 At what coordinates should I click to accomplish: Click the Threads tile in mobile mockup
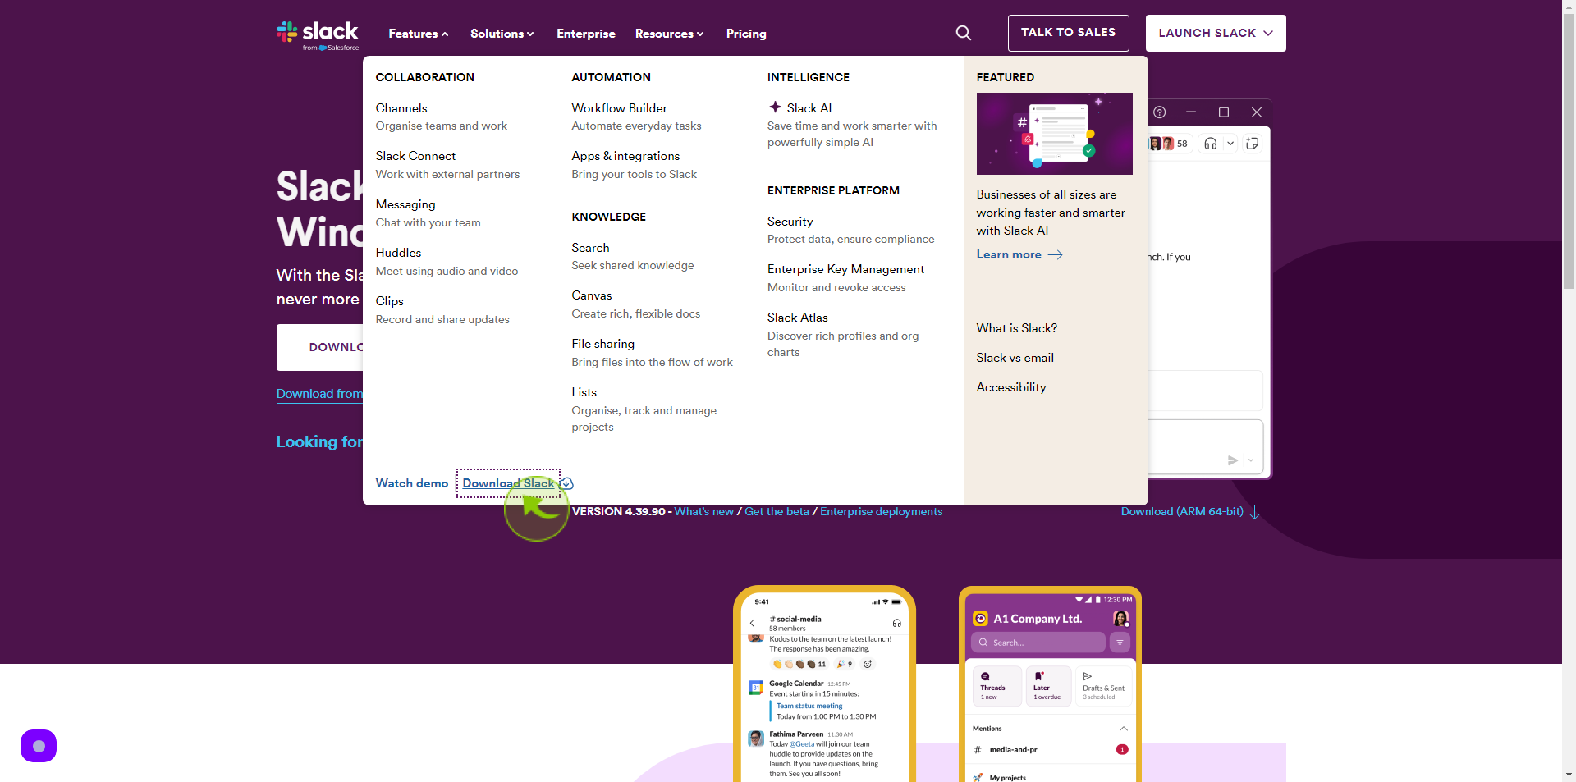coord(997,686)
